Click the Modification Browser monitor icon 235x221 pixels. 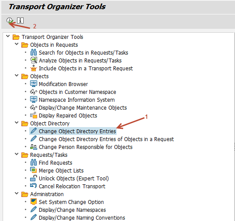click(x=34, y=84)
